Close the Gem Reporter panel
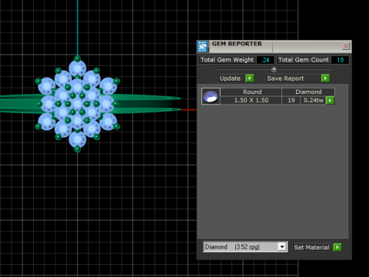369x277 pixels. tap(346, 46)
